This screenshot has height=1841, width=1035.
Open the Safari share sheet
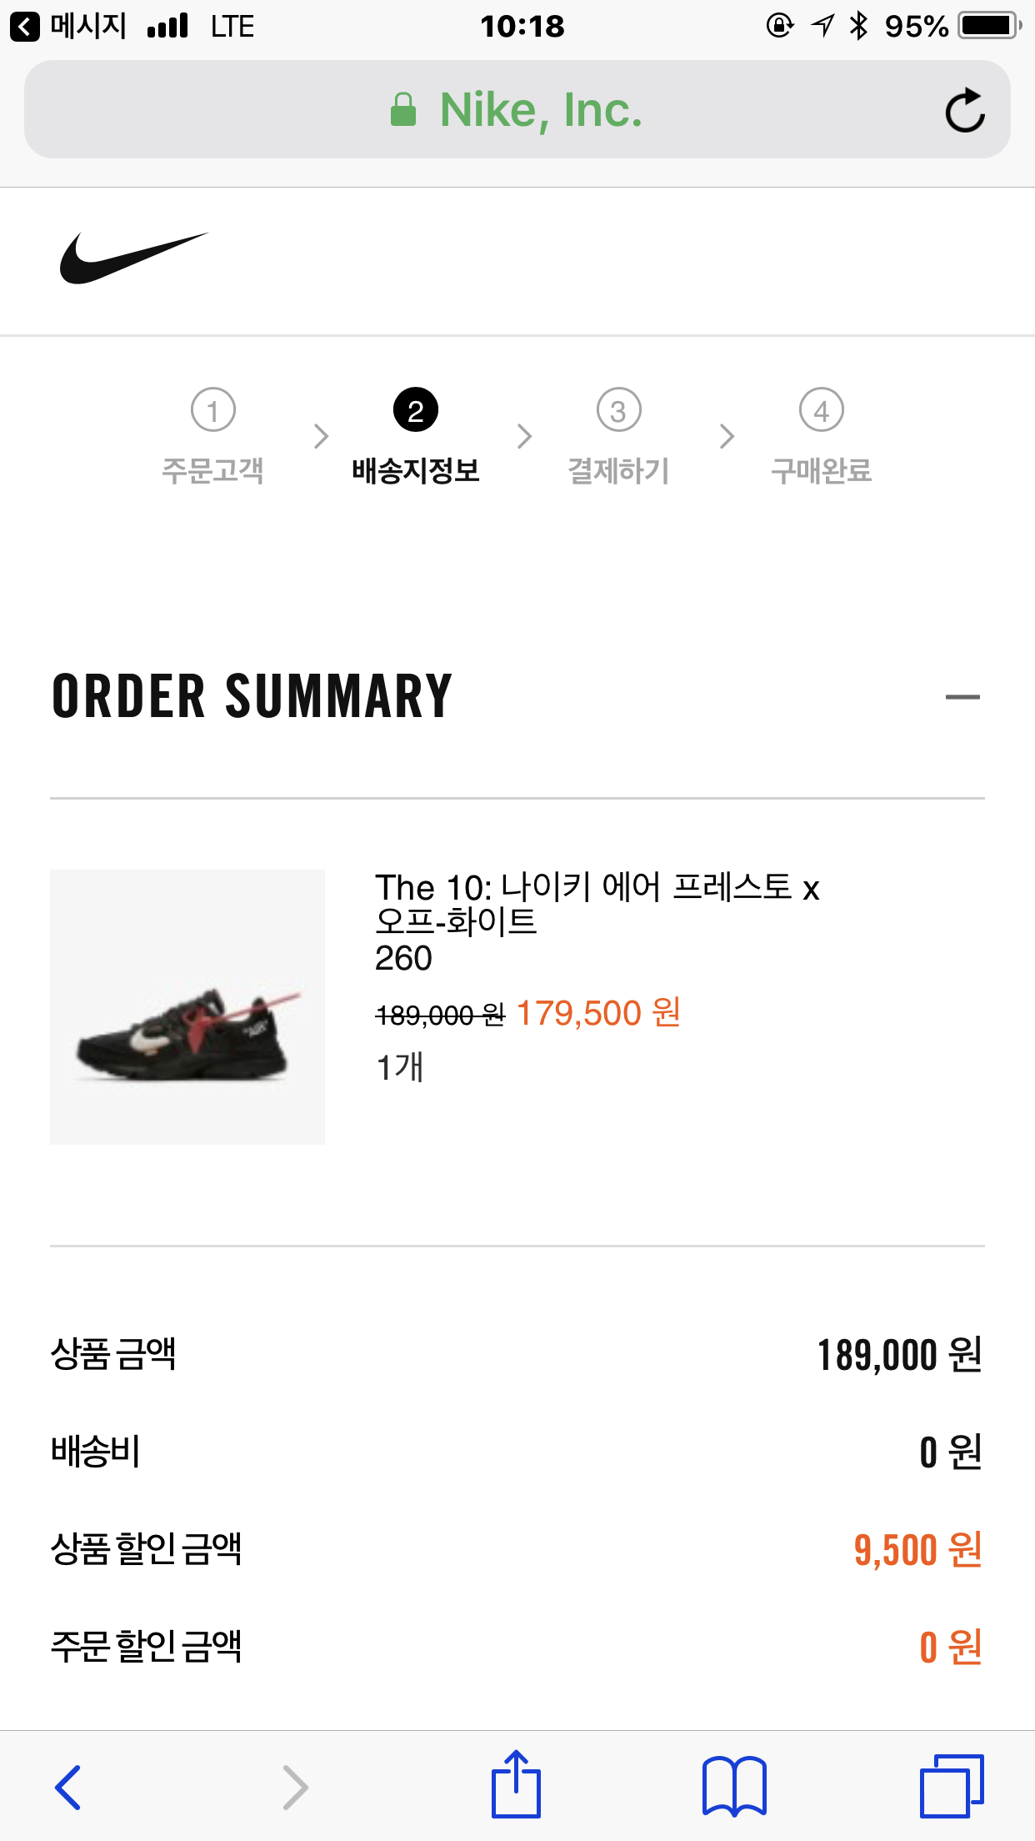[x=516, y=1785]
